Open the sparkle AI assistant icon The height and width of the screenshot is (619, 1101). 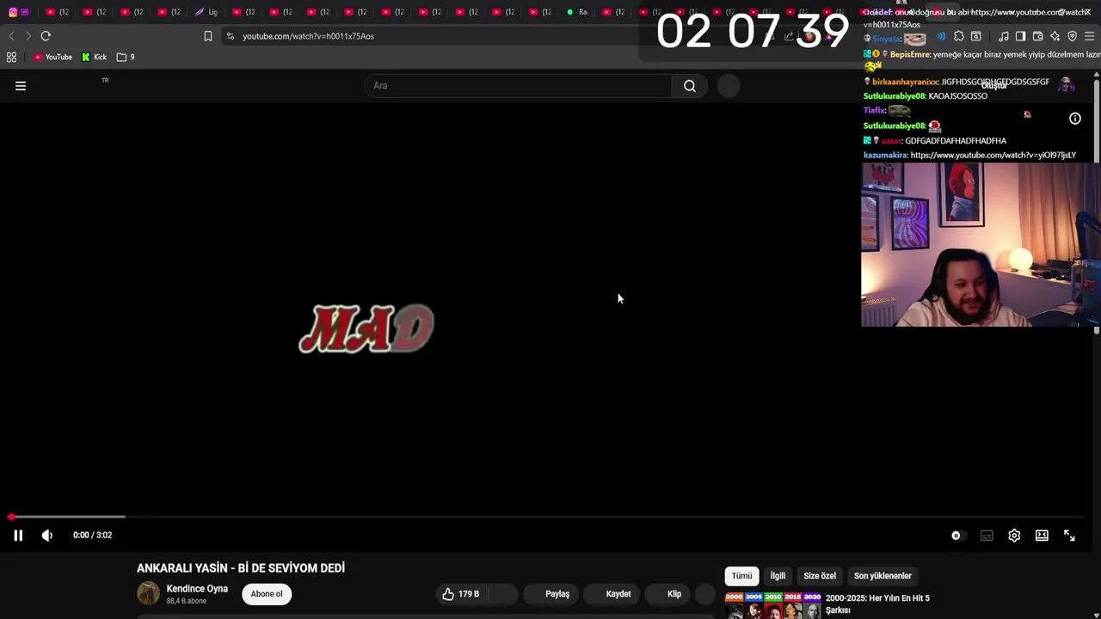click(1055, 36)
